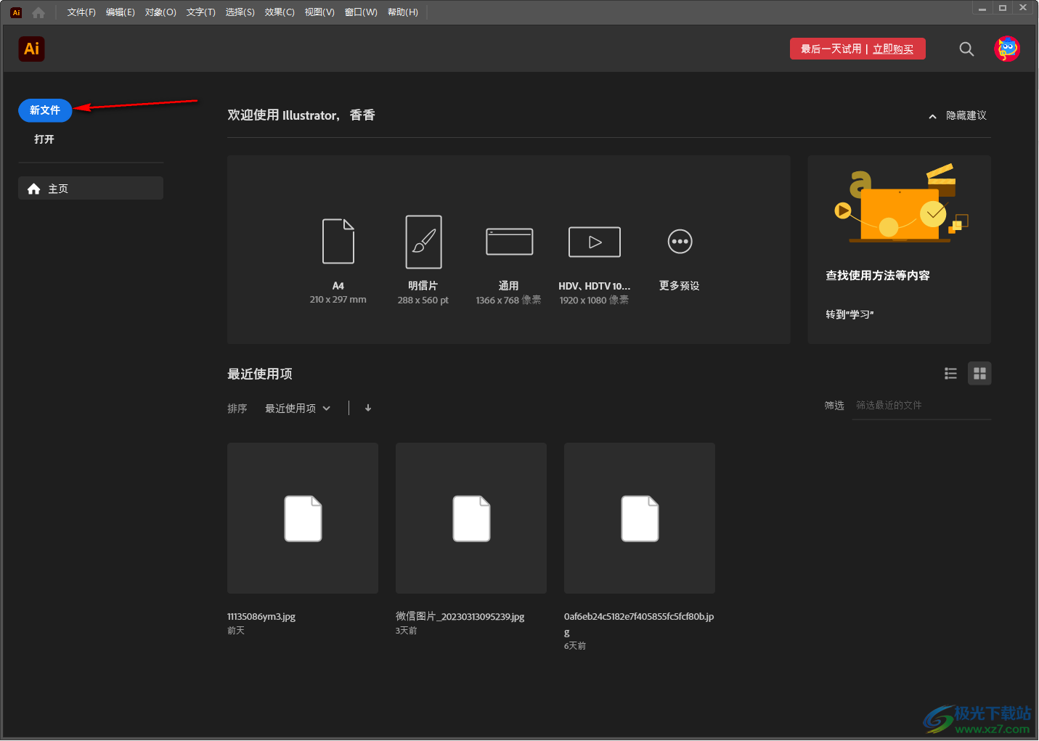This screenshot has width=1039, height=741.
Task: Maximize the Illustrator window
Action: tap(1003, 8)
